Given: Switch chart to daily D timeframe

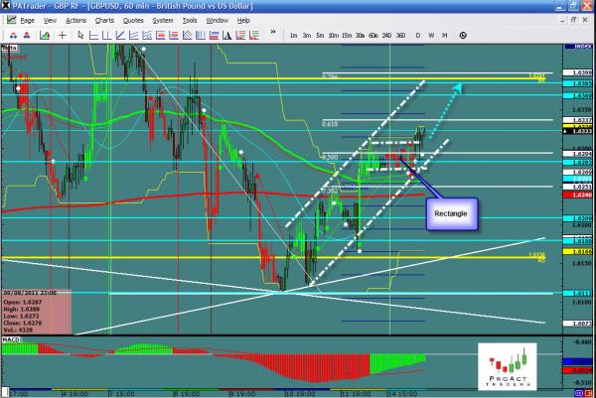Looking at the screenshot, I should coord(417,36).
